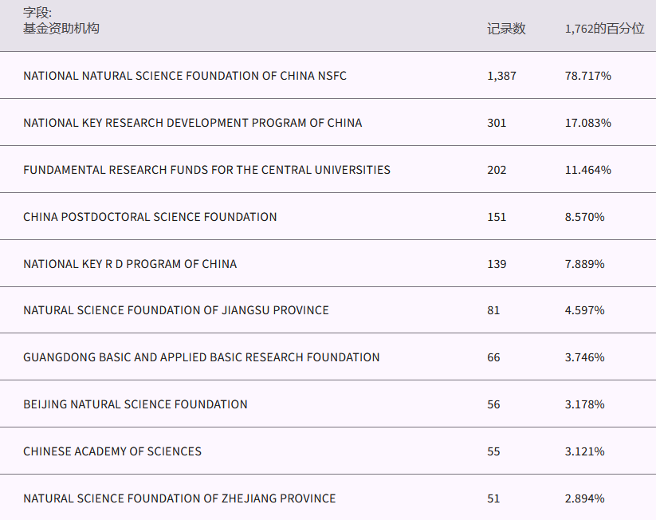Select the record count 81 for Jiangsu
Image resolution: width=656 pixels, height=520 pixels.
pyautogui.click(x=493, y=310)
